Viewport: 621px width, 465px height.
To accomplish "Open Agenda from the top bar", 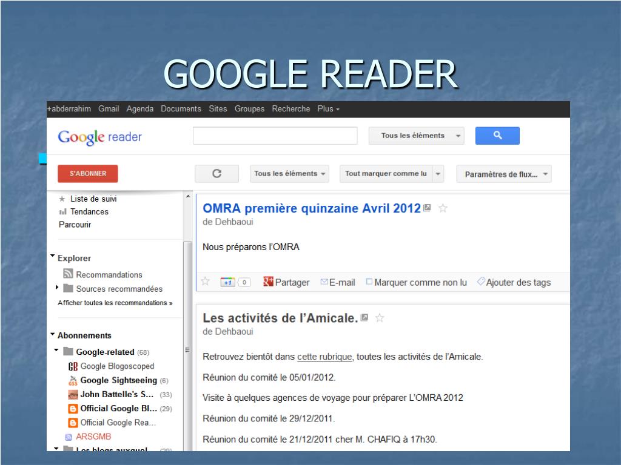I will 140,109.
